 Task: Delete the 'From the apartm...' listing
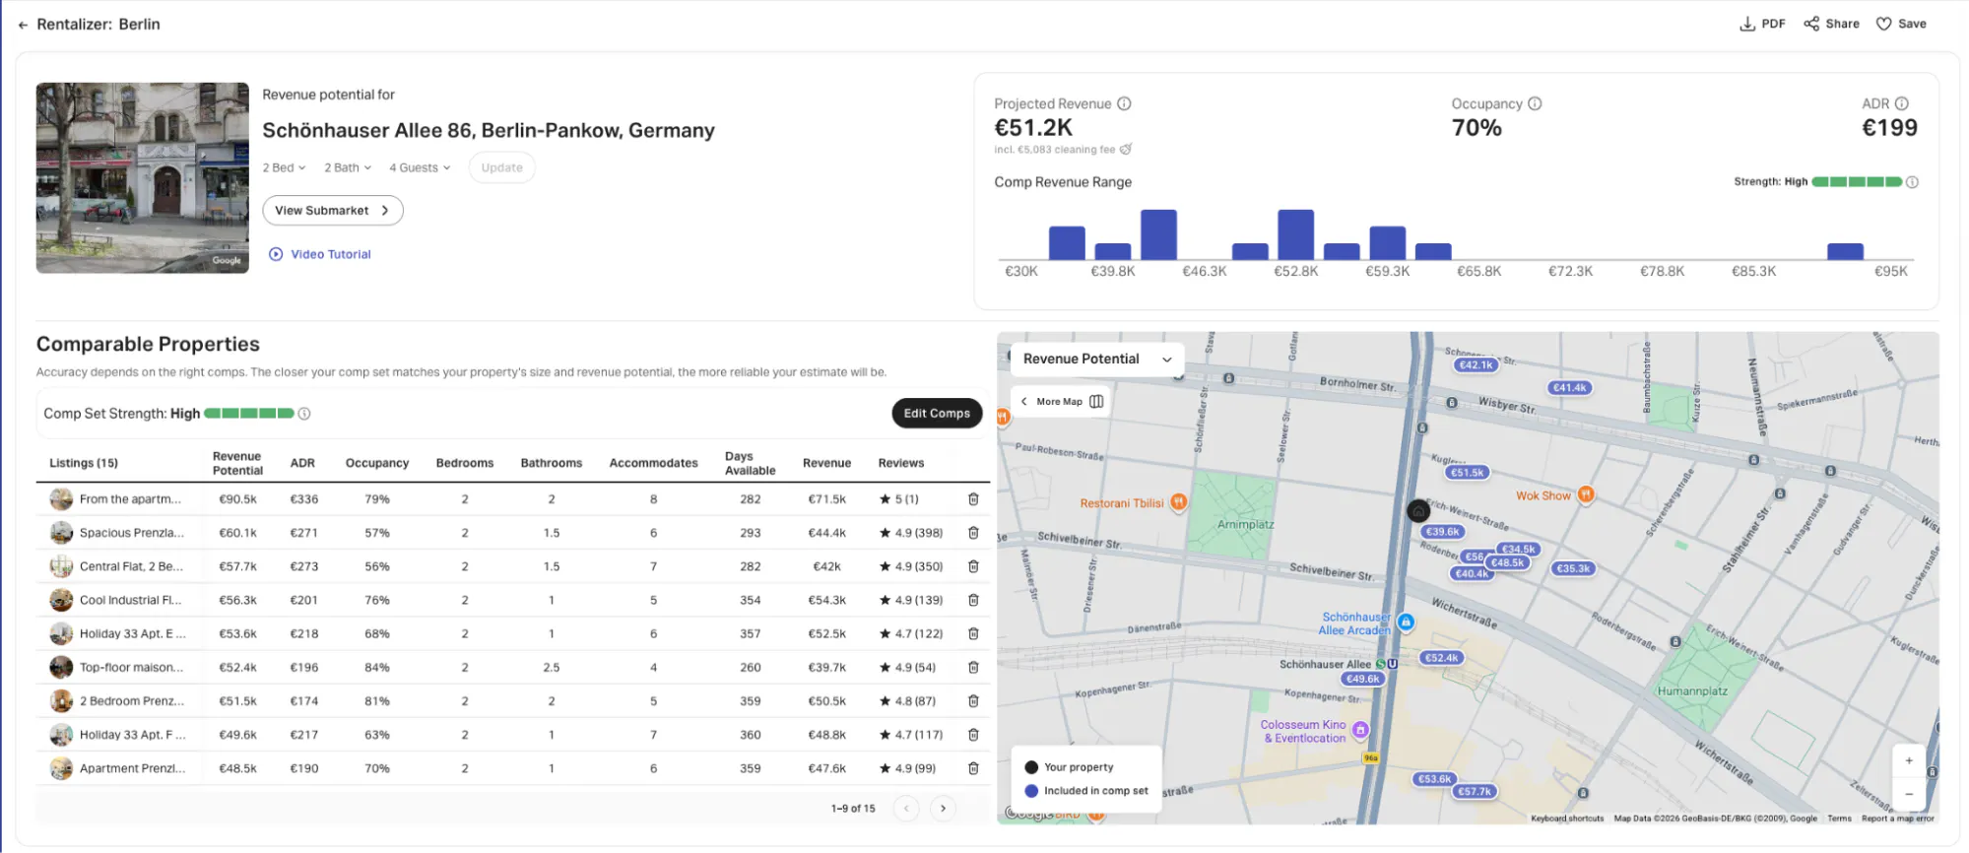pos(973,499)
